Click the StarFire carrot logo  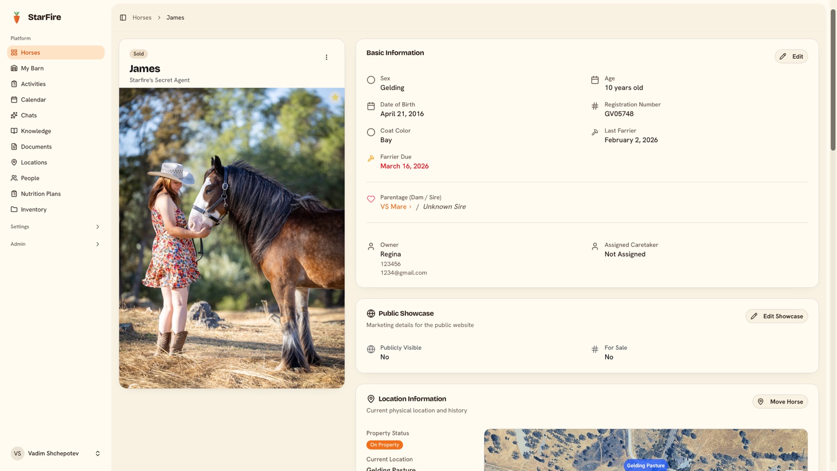17,17
